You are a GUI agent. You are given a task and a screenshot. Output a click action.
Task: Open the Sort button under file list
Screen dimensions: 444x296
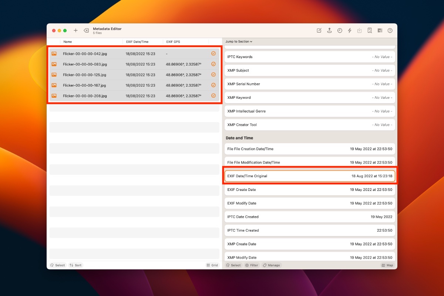click(x=75, y=265)
